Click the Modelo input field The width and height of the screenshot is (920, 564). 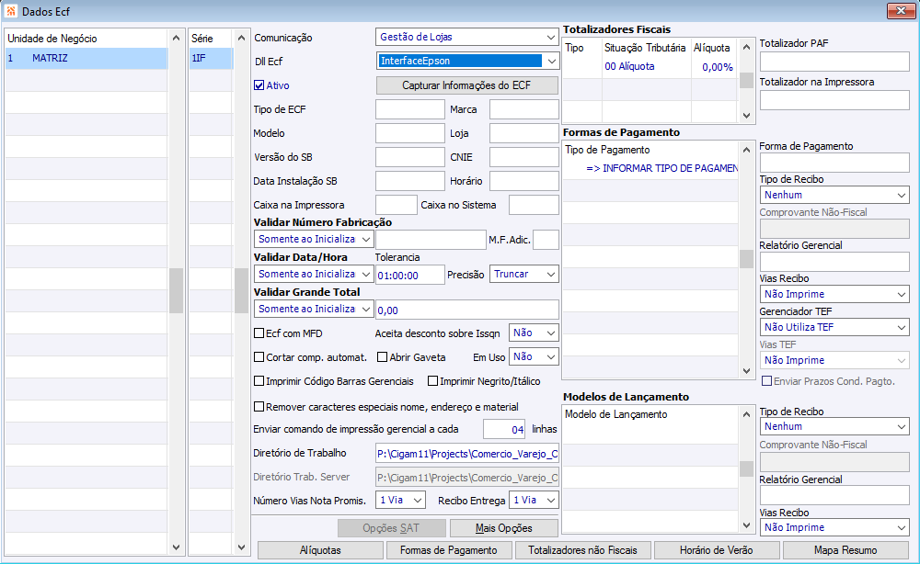pyautogui.click(x=410, y=133)
